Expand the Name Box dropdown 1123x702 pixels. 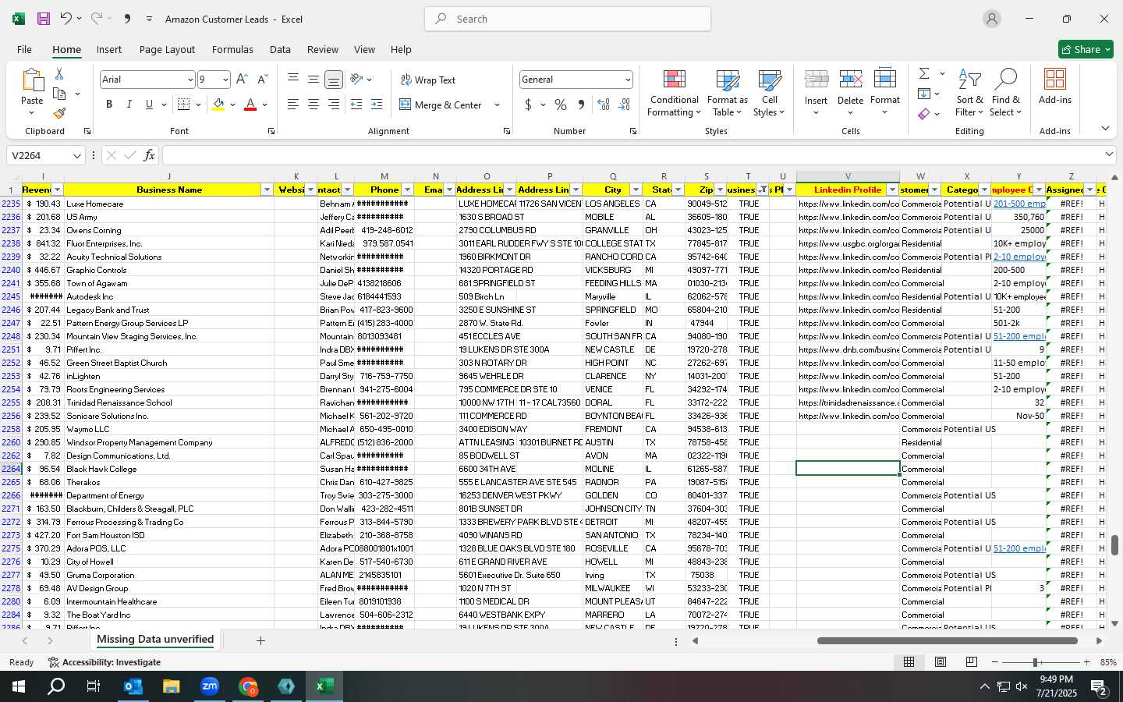(76, 155)
